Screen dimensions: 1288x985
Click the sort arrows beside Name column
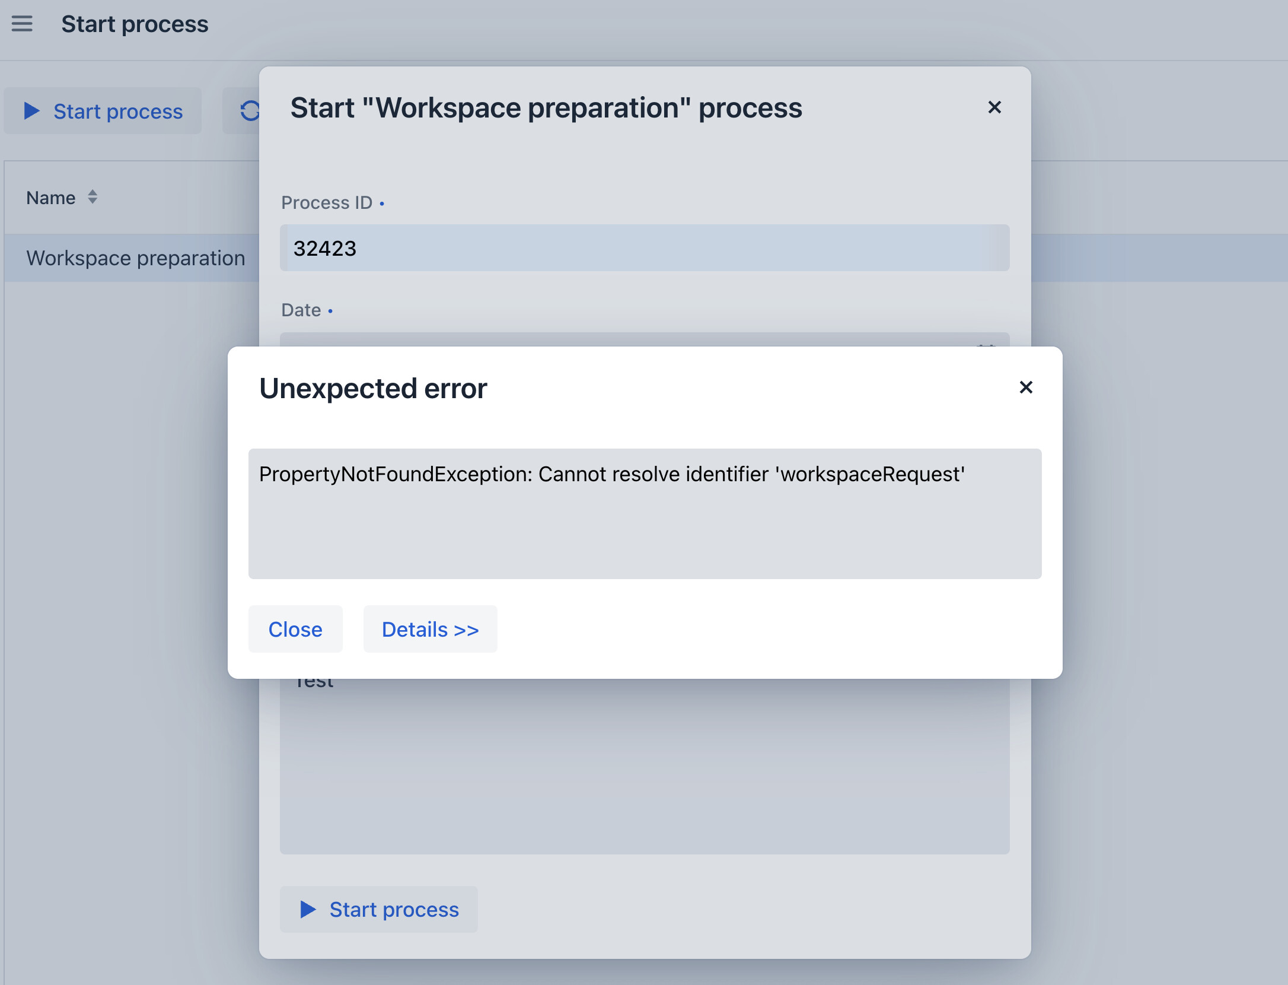(93, 197)
